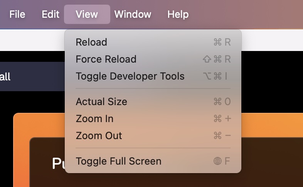Open the Edit menu
Image resolution: width=303 pixels, height=187 pixels.
click(x=50, y=14)
